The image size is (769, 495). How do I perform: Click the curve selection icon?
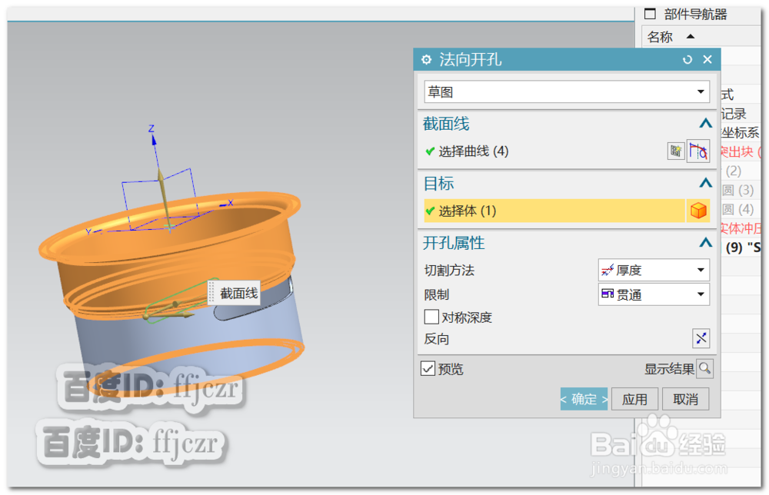698,151
